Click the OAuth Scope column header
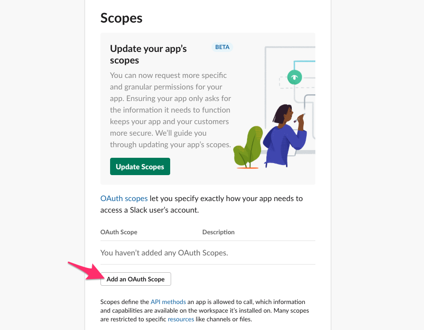Screen dimensions: 424x330 [x=119, y=232]
